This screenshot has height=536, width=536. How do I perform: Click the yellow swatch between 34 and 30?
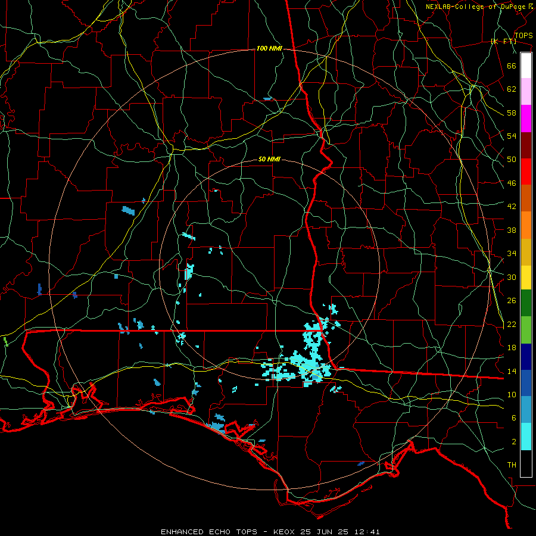(x=526, y=278)
